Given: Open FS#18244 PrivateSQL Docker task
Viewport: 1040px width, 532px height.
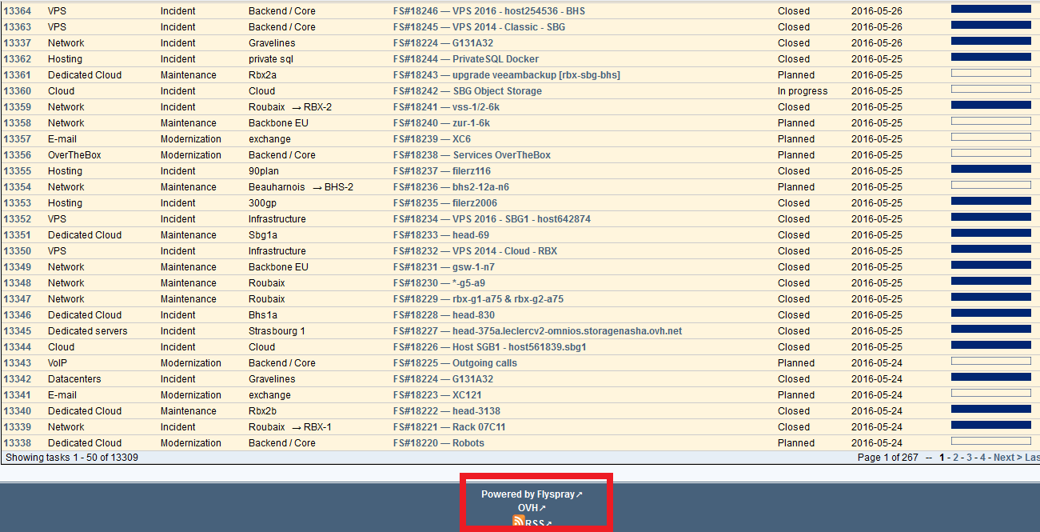Looking at the screenshot, I should click(x=465, y=59).
